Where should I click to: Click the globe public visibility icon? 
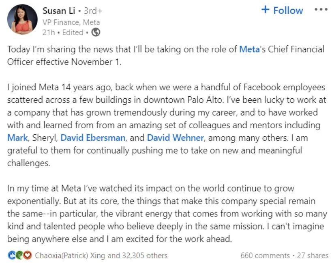[x=96, y=32]
